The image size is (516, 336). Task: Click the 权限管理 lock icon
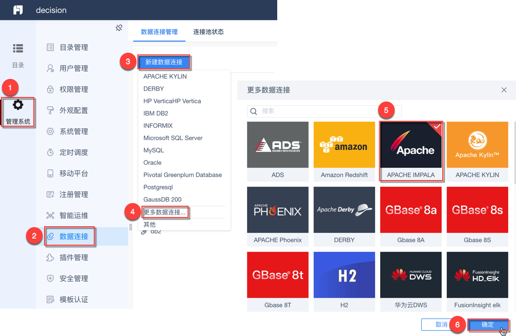pyautogui.click(x=50, y=89)
